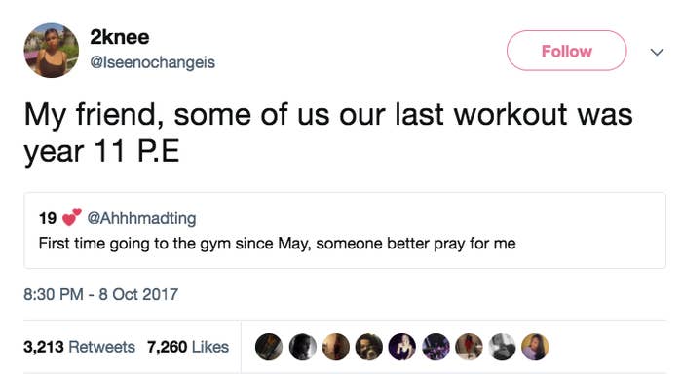Screen dimensions: 682x381
Task: Click the Follow button
Action: [566, 51]
